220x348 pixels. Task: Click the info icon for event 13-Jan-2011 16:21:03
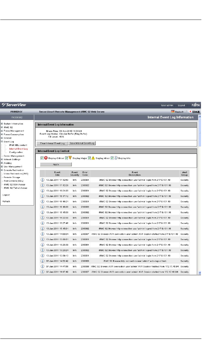(42, 191)
